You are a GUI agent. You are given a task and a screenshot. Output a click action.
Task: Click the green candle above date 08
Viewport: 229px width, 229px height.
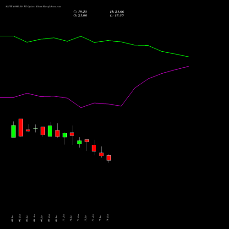coord(50,131)
